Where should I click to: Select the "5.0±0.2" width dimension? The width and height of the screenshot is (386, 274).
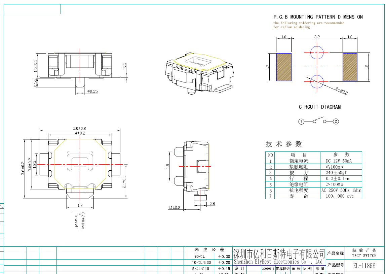pos(79,128)
